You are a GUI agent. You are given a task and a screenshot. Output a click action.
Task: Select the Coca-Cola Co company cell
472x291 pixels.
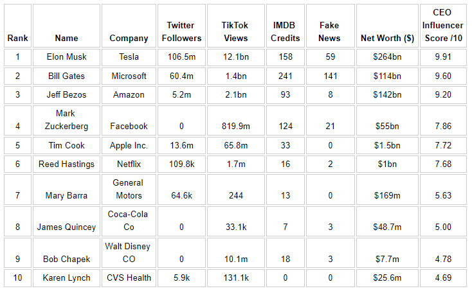pyautogui.click(x=128, y=220)
